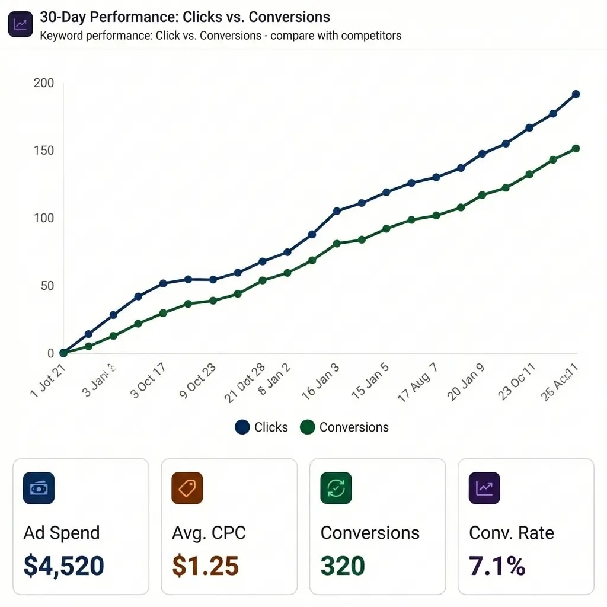
Task: Click the Avg. CPC price tag icon
Action: (x=187, y=488)
